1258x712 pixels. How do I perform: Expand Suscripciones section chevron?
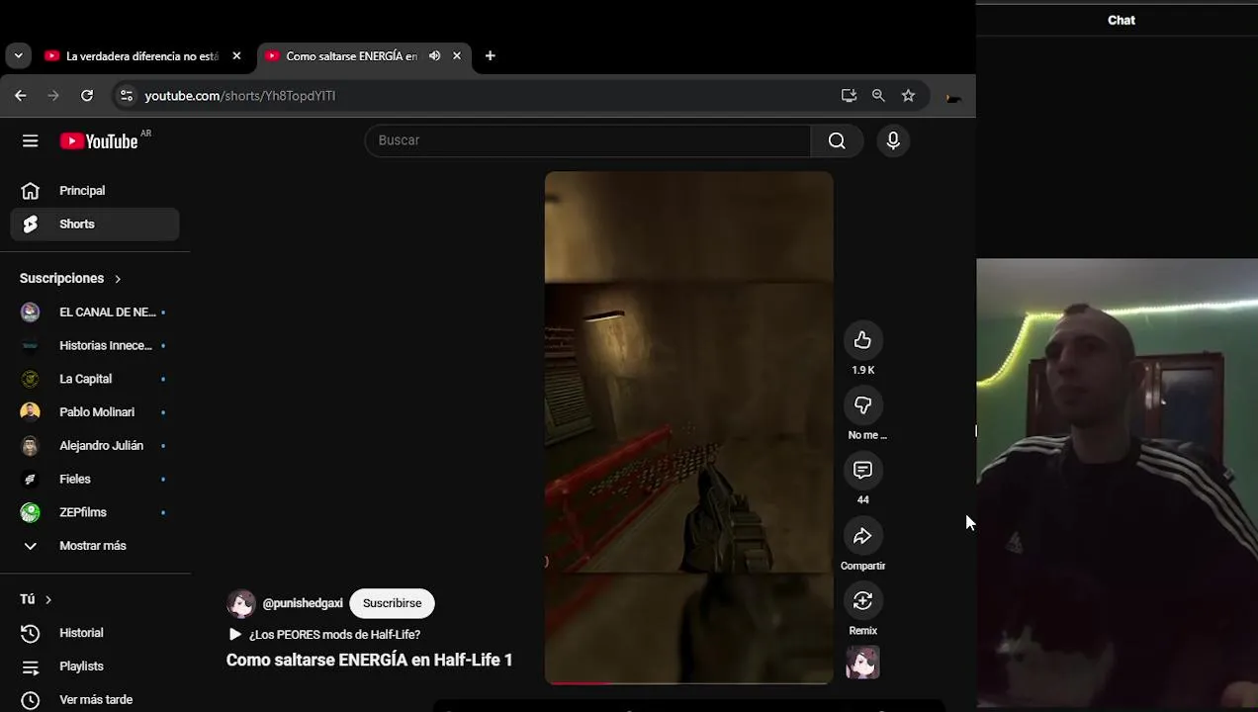(x=117, y=279)
